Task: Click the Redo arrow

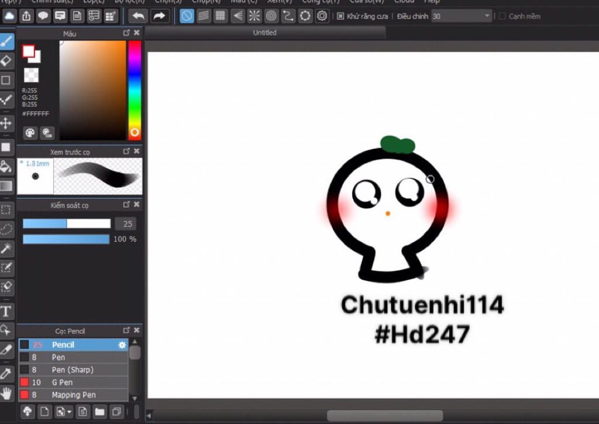Action: (x=159, y=16)
